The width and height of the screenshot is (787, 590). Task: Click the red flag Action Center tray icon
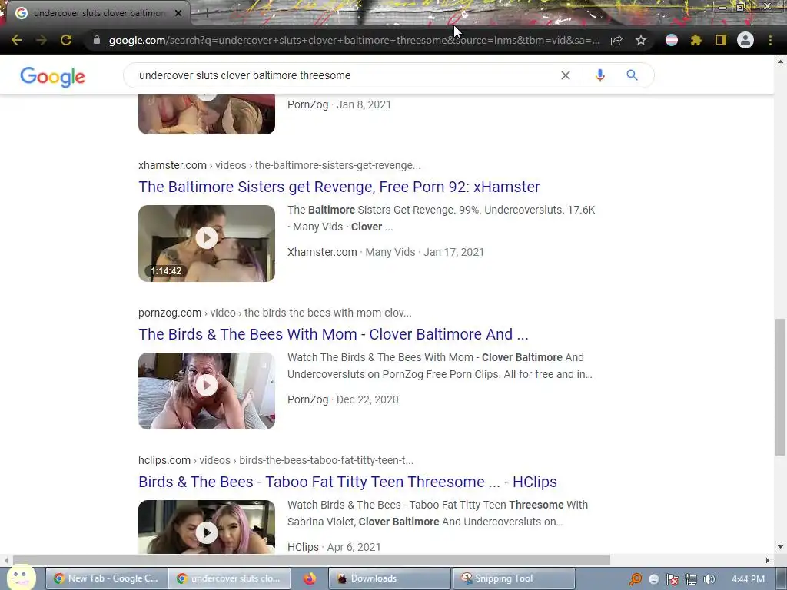click(x=672, y=579)
